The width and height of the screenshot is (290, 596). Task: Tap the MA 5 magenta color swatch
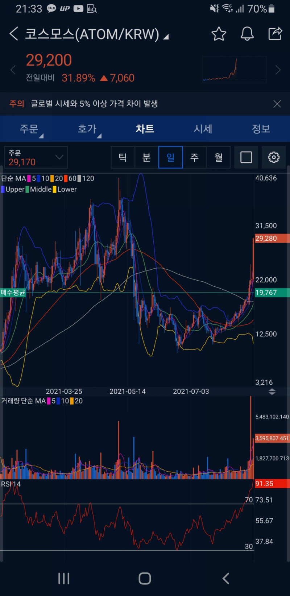(29, 178)
